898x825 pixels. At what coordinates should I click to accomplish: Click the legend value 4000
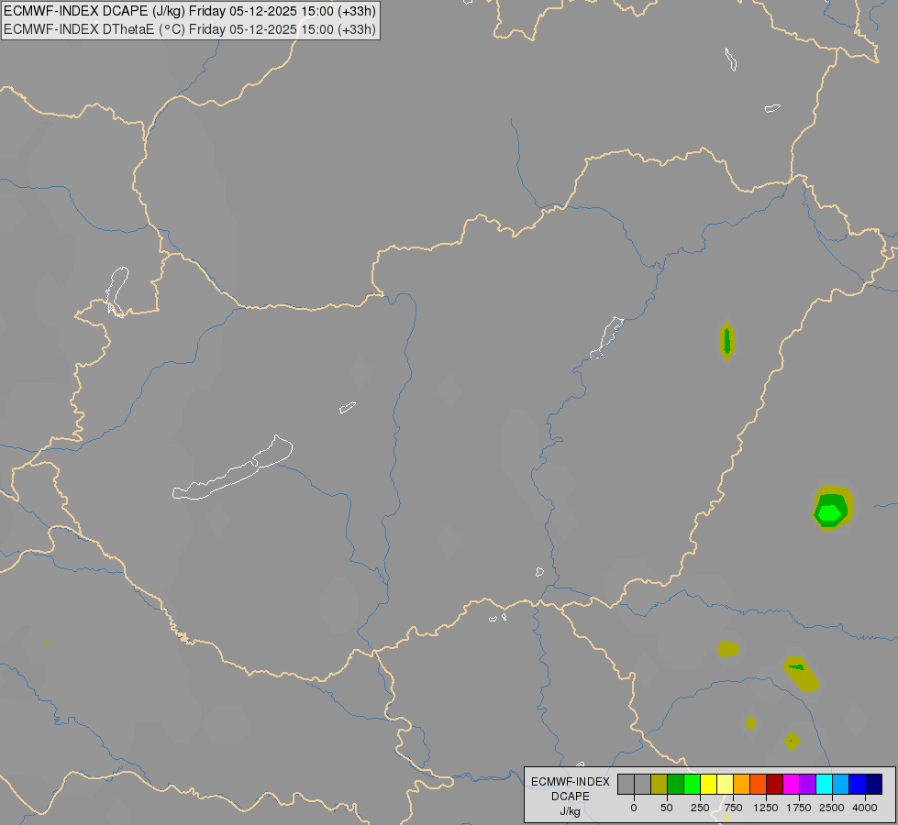tap(865, 808)
